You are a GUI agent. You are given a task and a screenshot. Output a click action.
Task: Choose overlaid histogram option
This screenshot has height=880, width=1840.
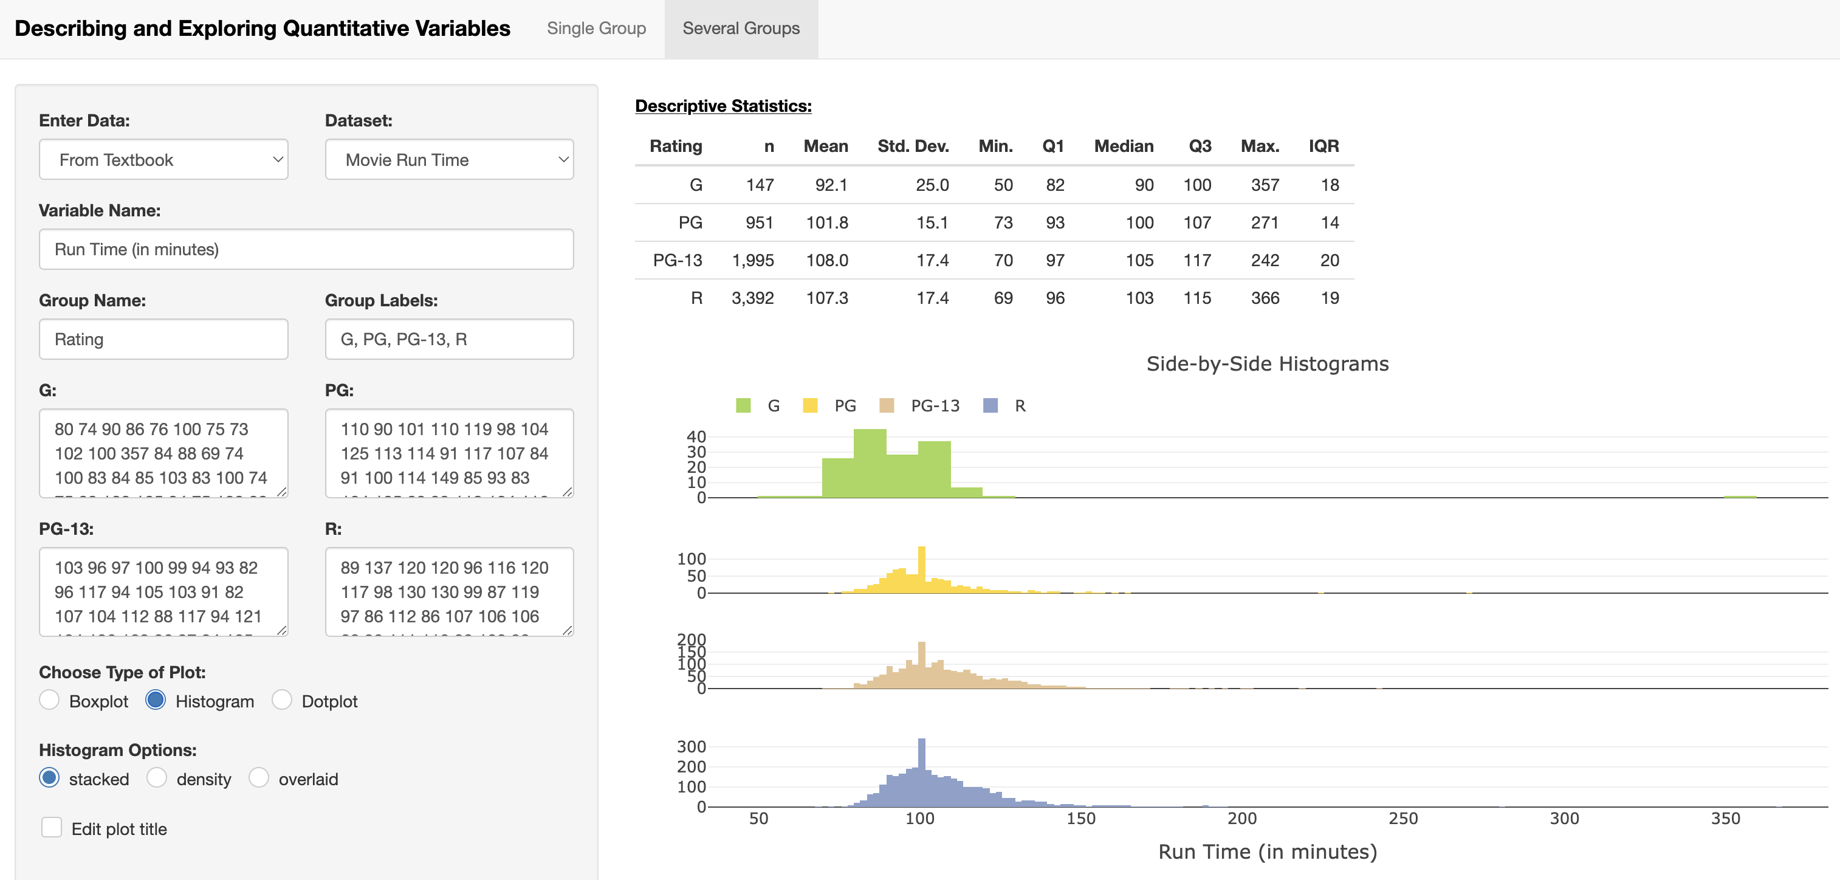[259, 779]
